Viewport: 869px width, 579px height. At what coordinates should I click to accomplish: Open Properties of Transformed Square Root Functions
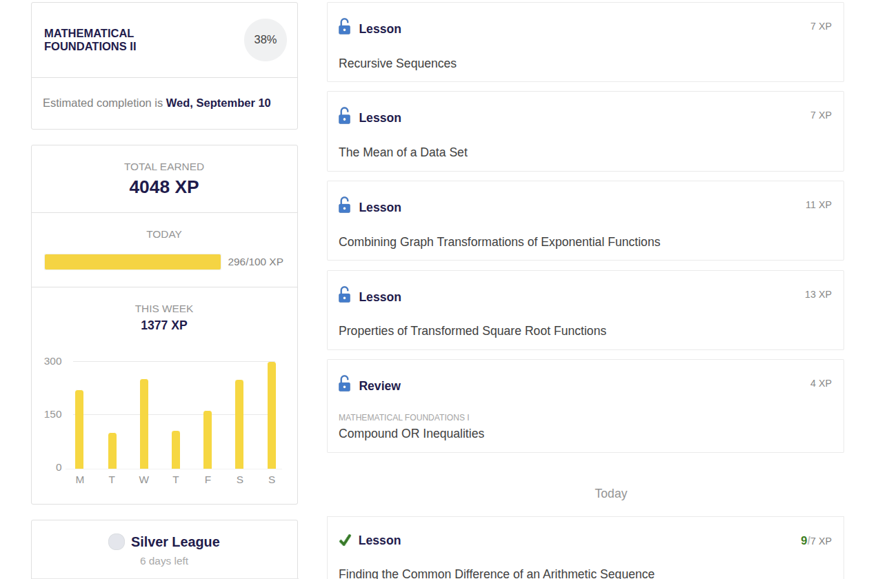[472, 331]
